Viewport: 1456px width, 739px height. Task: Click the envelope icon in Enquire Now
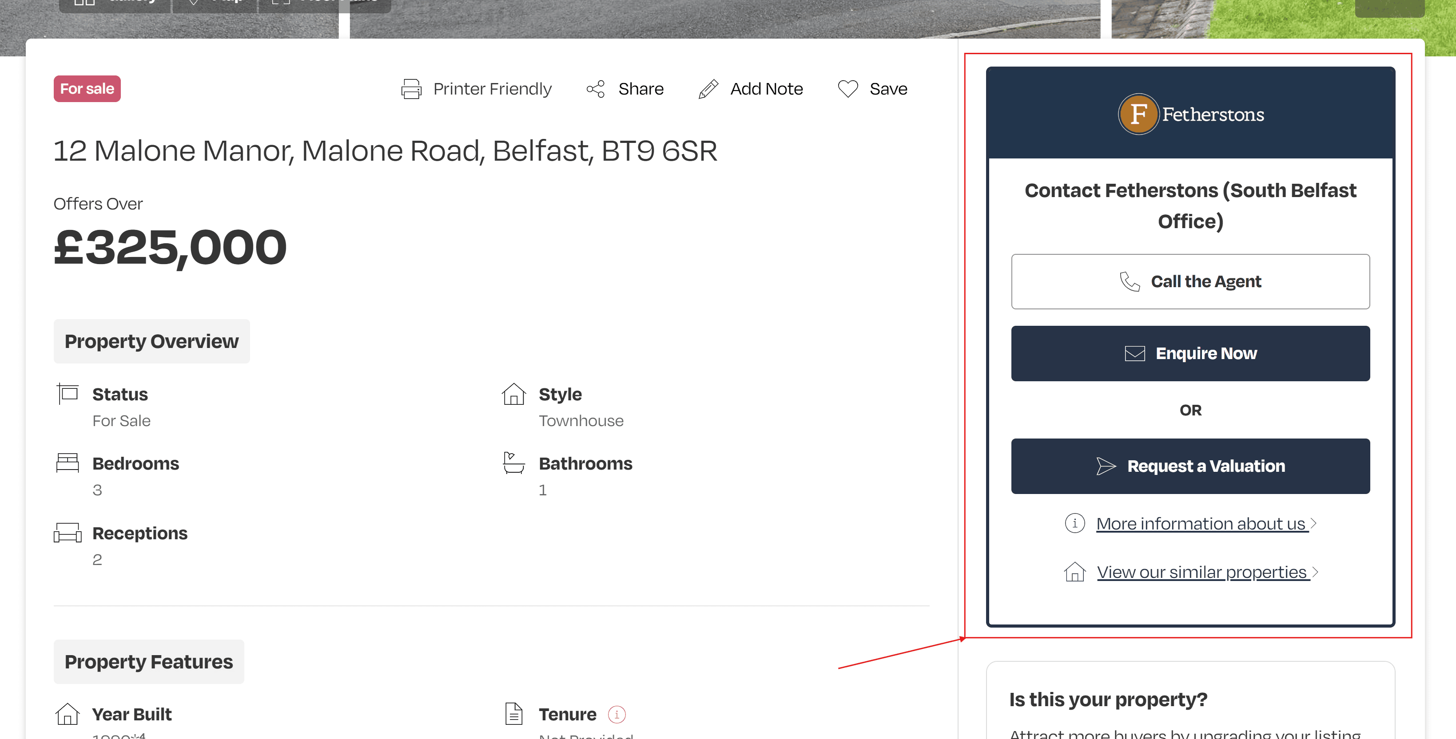pyautogui.click(x=1134, y=354)
